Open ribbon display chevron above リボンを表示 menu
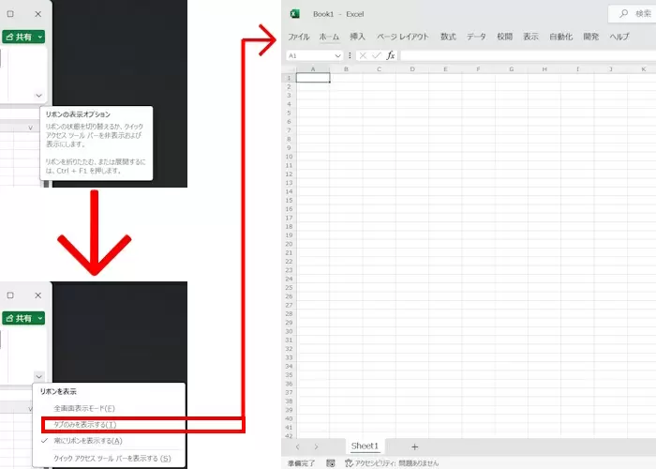Image resolution: width=656 pixels, height=469 pixels. (x=38, y=376)
